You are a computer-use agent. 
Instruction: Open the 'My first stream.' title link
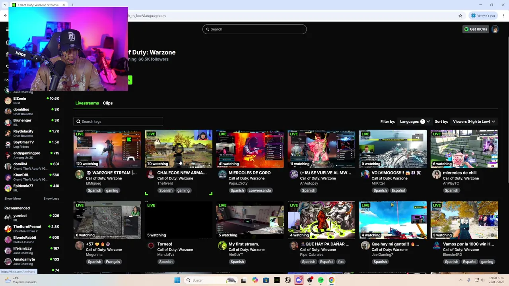244,244
